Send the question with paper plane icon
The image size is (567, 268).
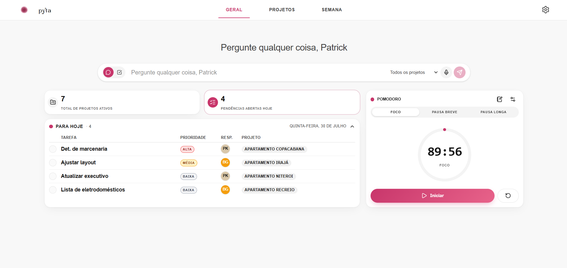(x=460, y=72)
